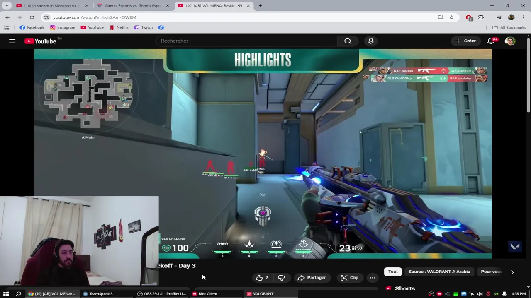Open the YouTube guide hamburger menu

[12, 41]
